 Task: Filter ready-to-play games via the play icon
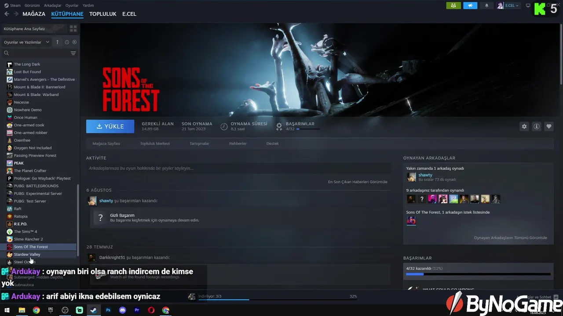pyautogui.click(x=74, y=42)
